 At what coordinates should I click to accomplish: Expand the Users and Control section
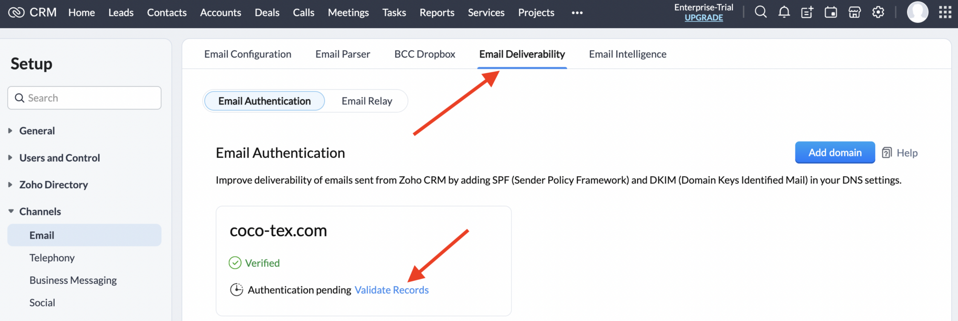click(59, 158)
